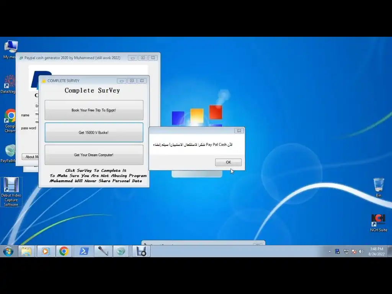
Task: Click the Paypal generator title bar icon
Action: (21, 58)
